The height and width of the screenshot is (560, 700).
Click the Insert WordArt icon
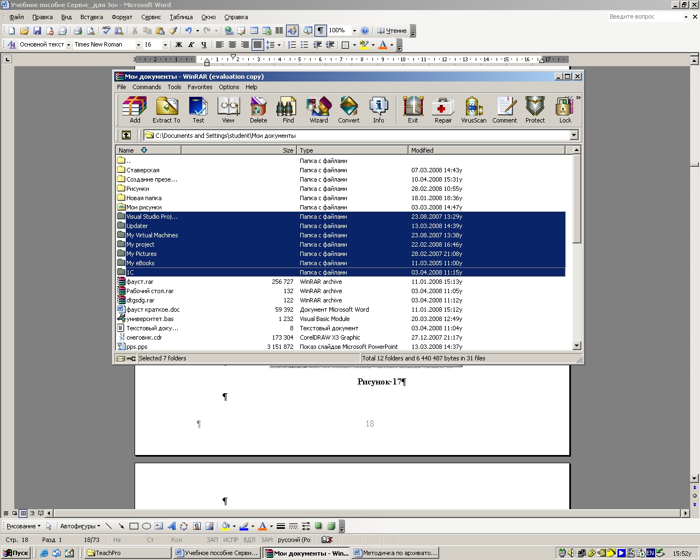click(171, 526)
